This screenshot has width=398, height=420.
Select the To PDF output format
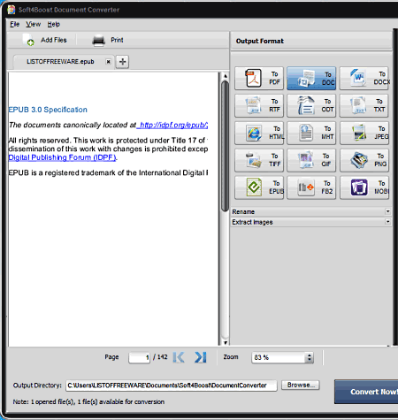pos(259,78)
